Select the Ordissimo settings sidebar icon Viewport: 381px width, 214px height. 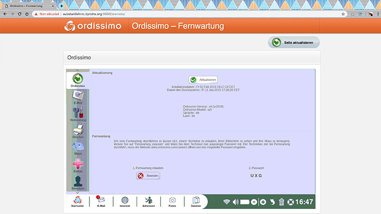click(x=78, y=80)
